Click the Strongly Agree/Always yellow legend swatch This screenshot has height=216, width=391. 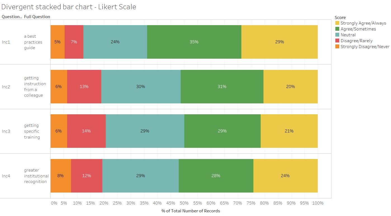[x=337, y=23]
